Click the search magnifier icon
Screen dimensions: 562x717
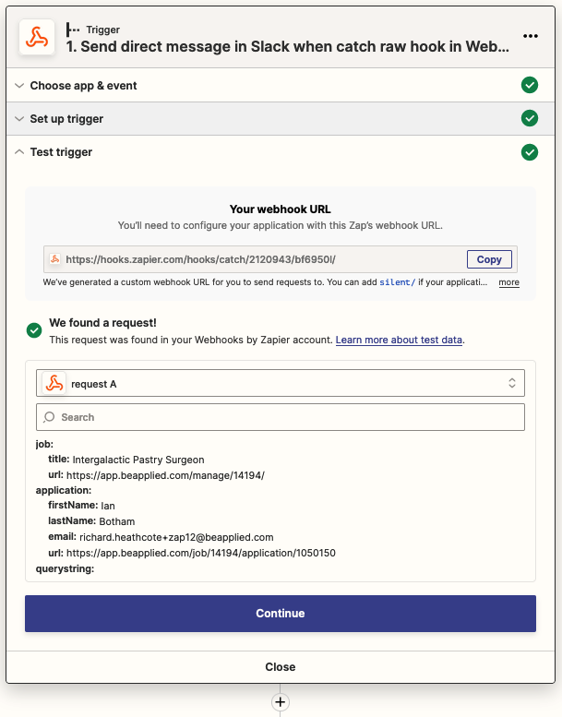point(50,417)
